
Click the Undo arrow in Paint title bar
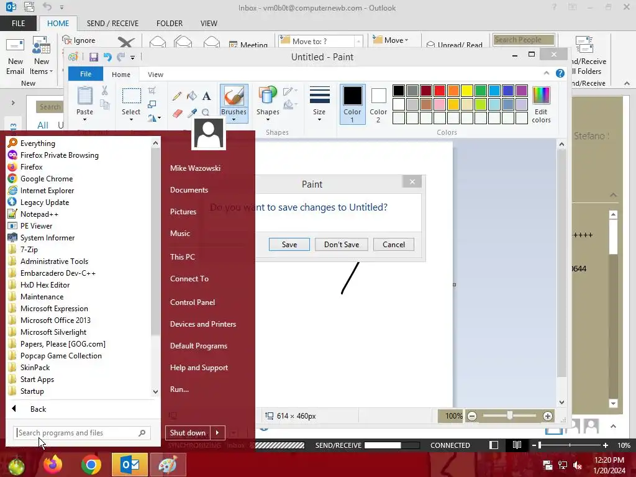pos(107,57)
